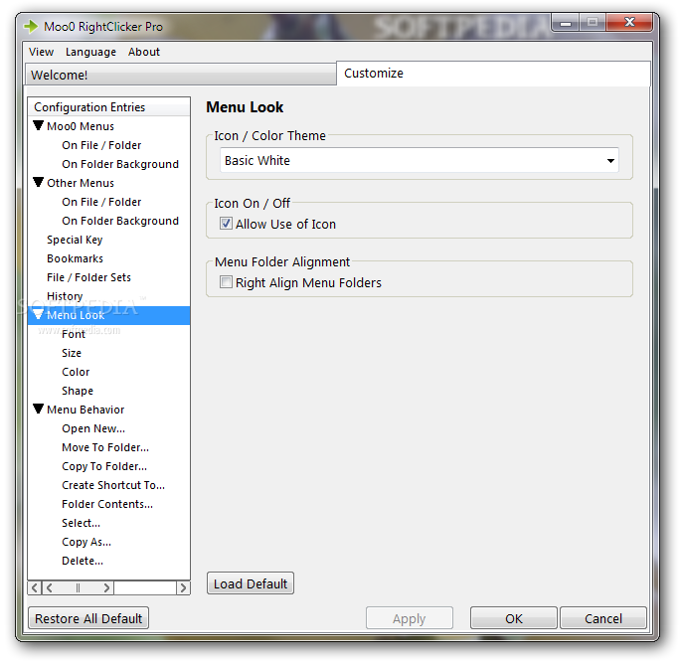Select On Folder Background under Other Menus
This screenshot has height=662, width=680.
point(120,221)
